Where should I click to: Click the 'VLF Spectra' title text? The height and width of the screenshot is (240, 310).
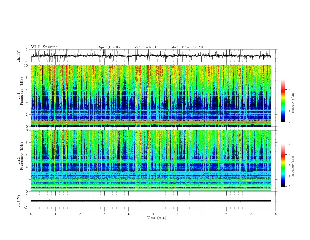coord(44,47)
